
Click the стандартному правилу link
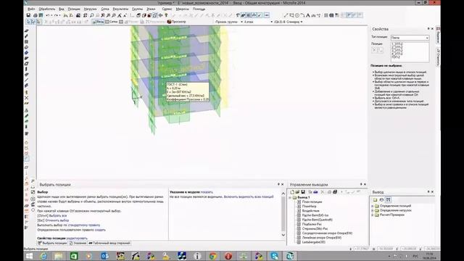(84, 225)
